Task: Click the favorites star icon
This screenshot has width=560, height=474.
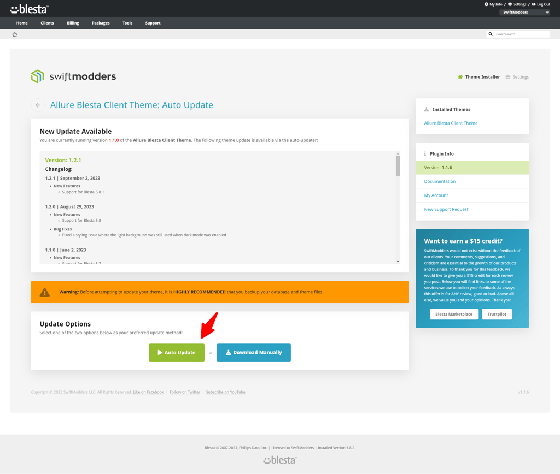Action: 15,34
